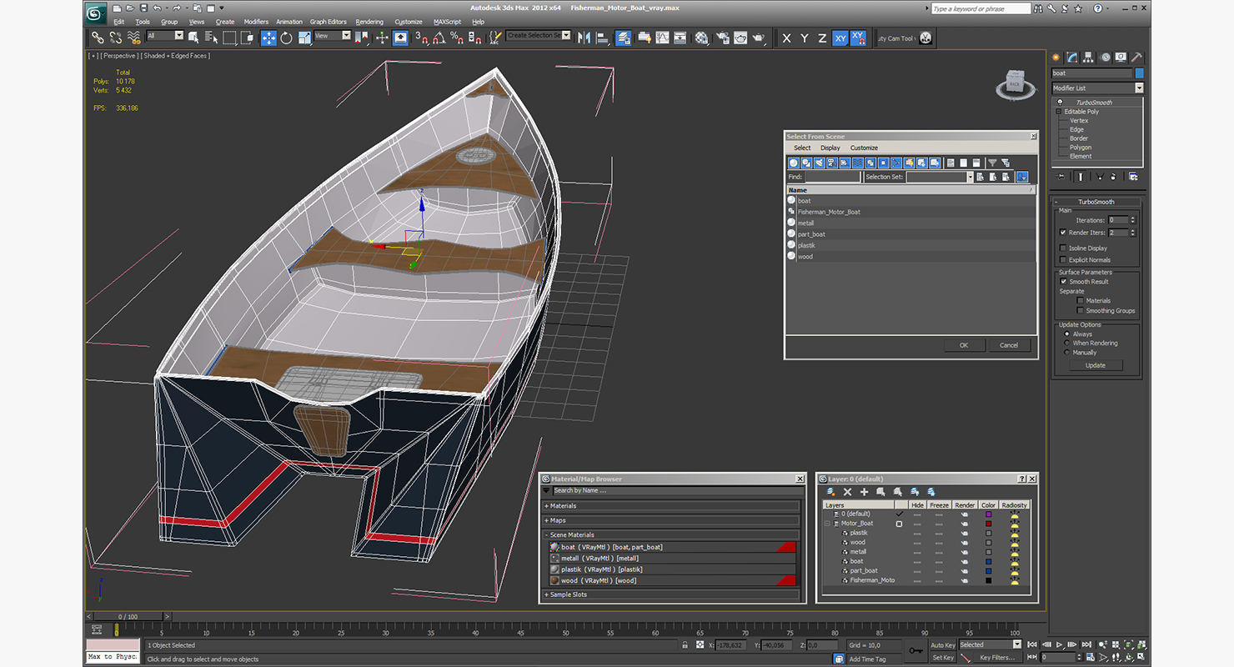Click the Rendered Frame Window icon
This screenshot has height=667, width=1234.
point(740,38)
